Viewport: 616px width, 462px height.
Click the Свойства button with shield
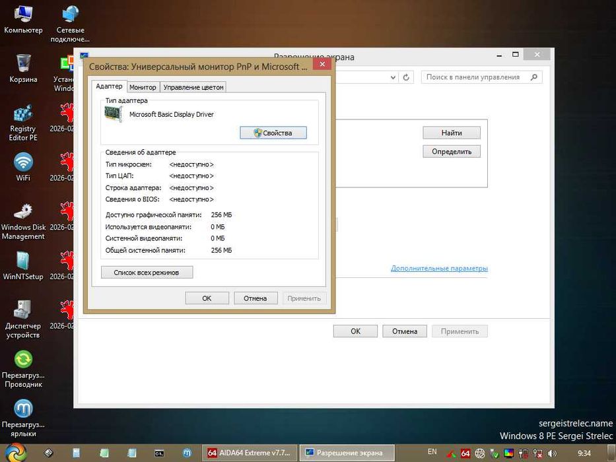tap(273, 133)
